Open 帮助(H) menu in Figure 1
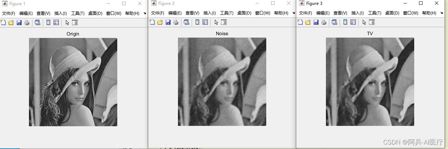 (132, 13)
